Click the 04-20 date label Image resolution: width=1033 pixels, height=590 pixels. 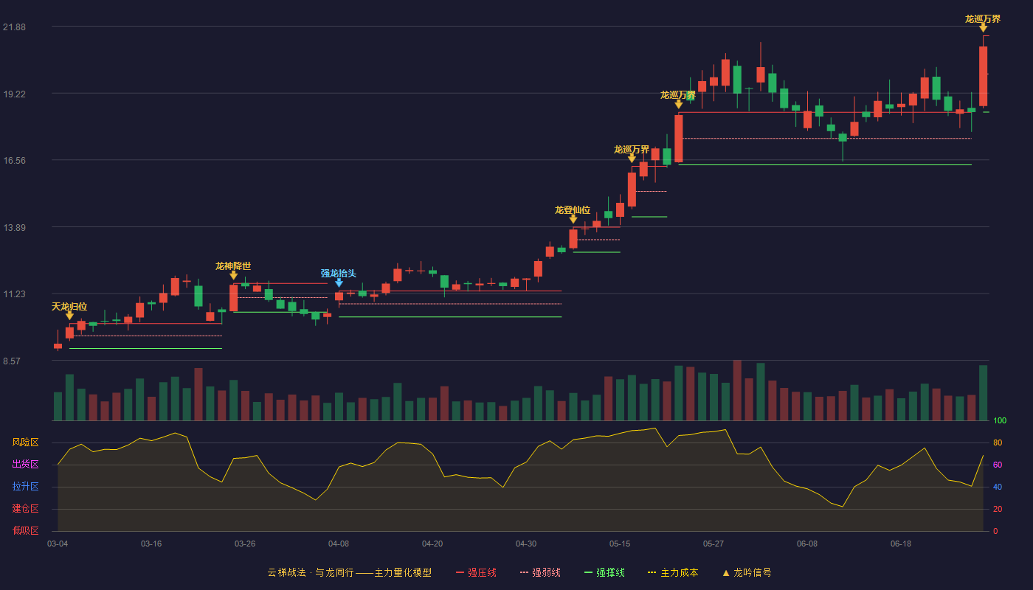click(x=432, y=544)
